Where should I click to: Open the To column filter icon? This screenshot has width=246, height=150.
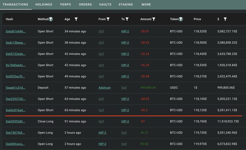click(x=127, y=19)
